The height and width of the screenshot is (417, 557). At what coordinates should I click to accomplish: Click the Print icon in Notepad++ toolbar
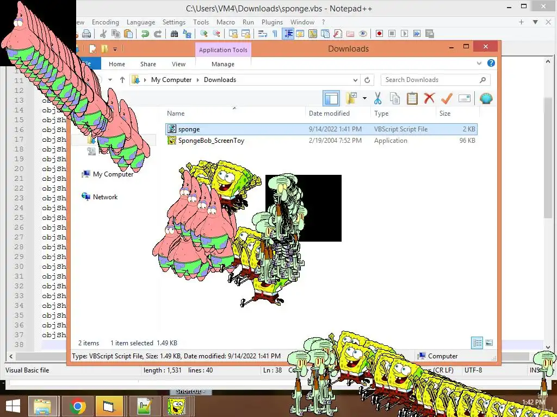86,34
